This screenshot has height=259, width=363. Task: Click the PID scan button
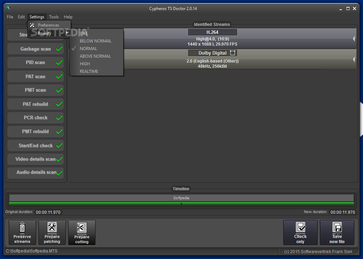coord(36,63)
